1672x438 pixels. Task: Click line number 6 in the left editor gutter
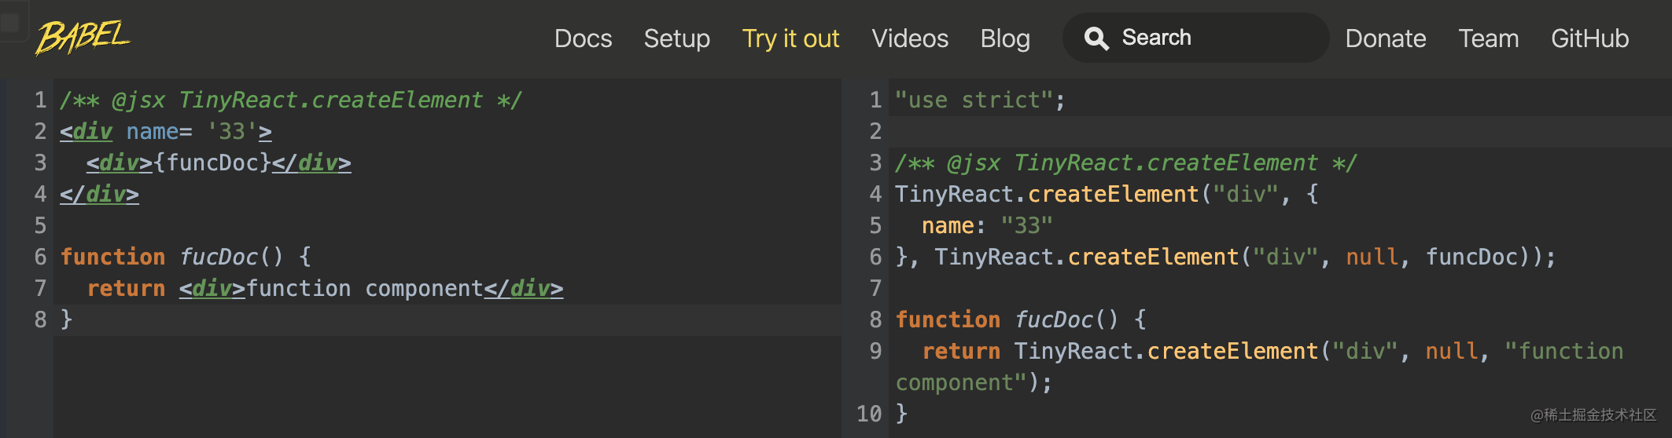40,257
